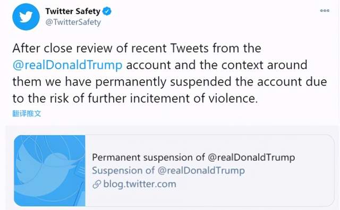Open the Twitter bird card thumbnail
Image resolution: width=340 pixels, height=210 pixels.
click(x=49, y=170)
